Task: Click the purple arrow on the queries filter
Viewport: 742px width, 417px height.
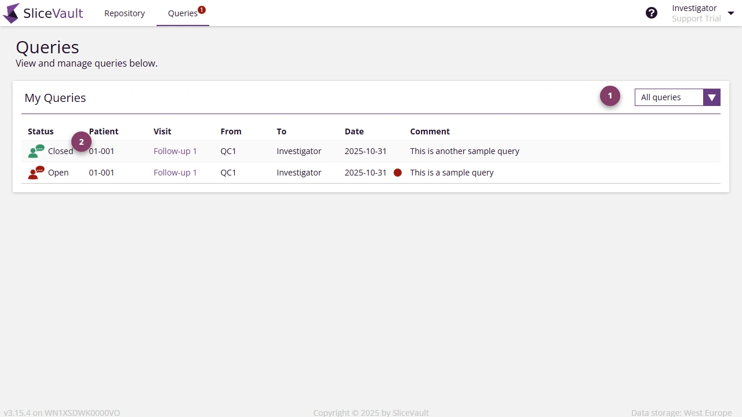Action: tap(712, 97)
